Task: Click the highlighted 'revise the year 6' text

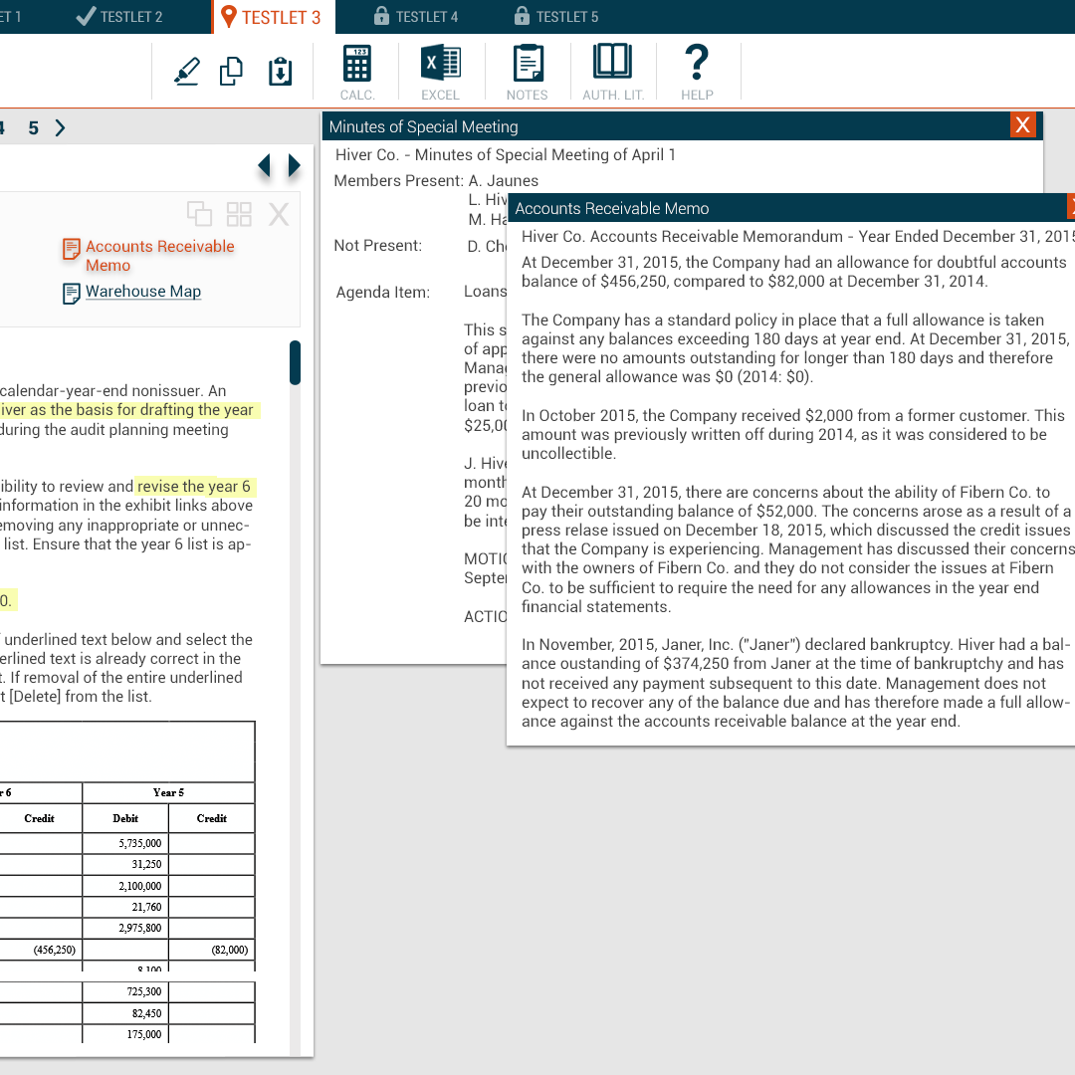Action: (x=194, y=487)
